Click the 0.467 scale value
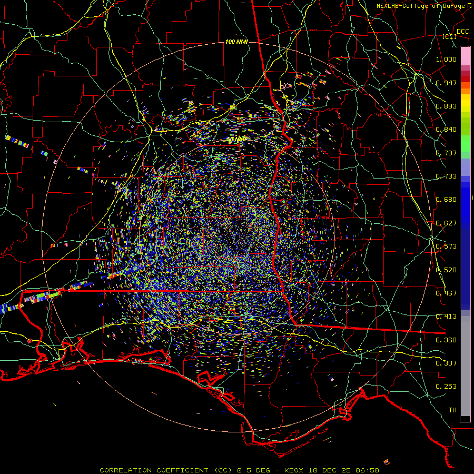 tap(446, 293)
